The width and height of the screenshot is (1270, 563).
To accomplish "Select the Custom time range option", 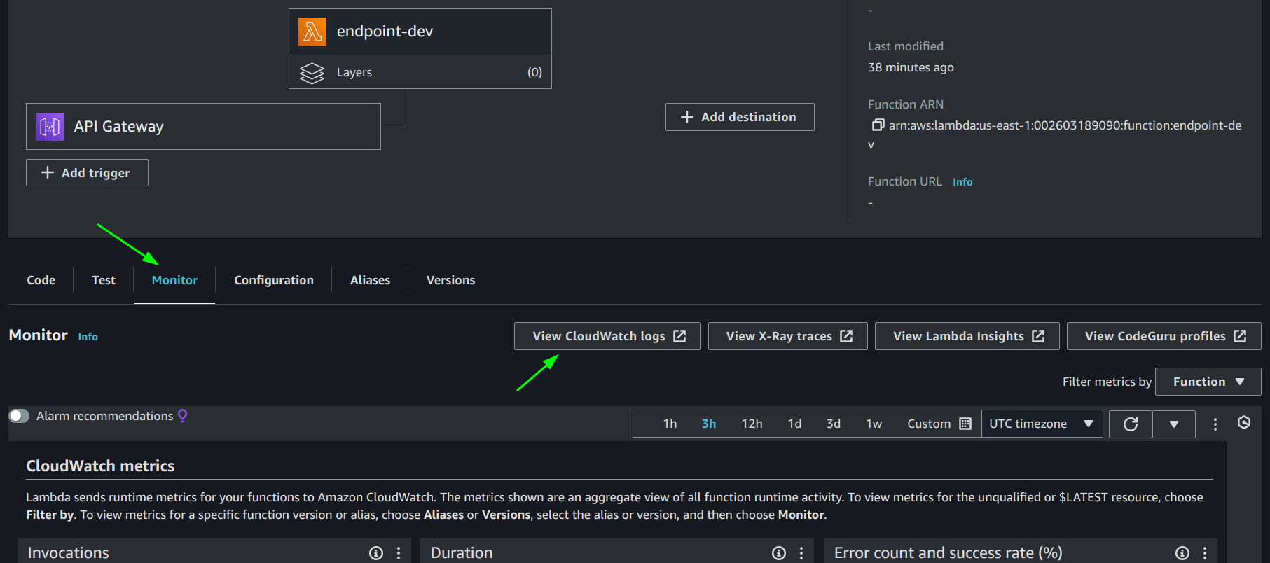I will (x=939, y=424).
